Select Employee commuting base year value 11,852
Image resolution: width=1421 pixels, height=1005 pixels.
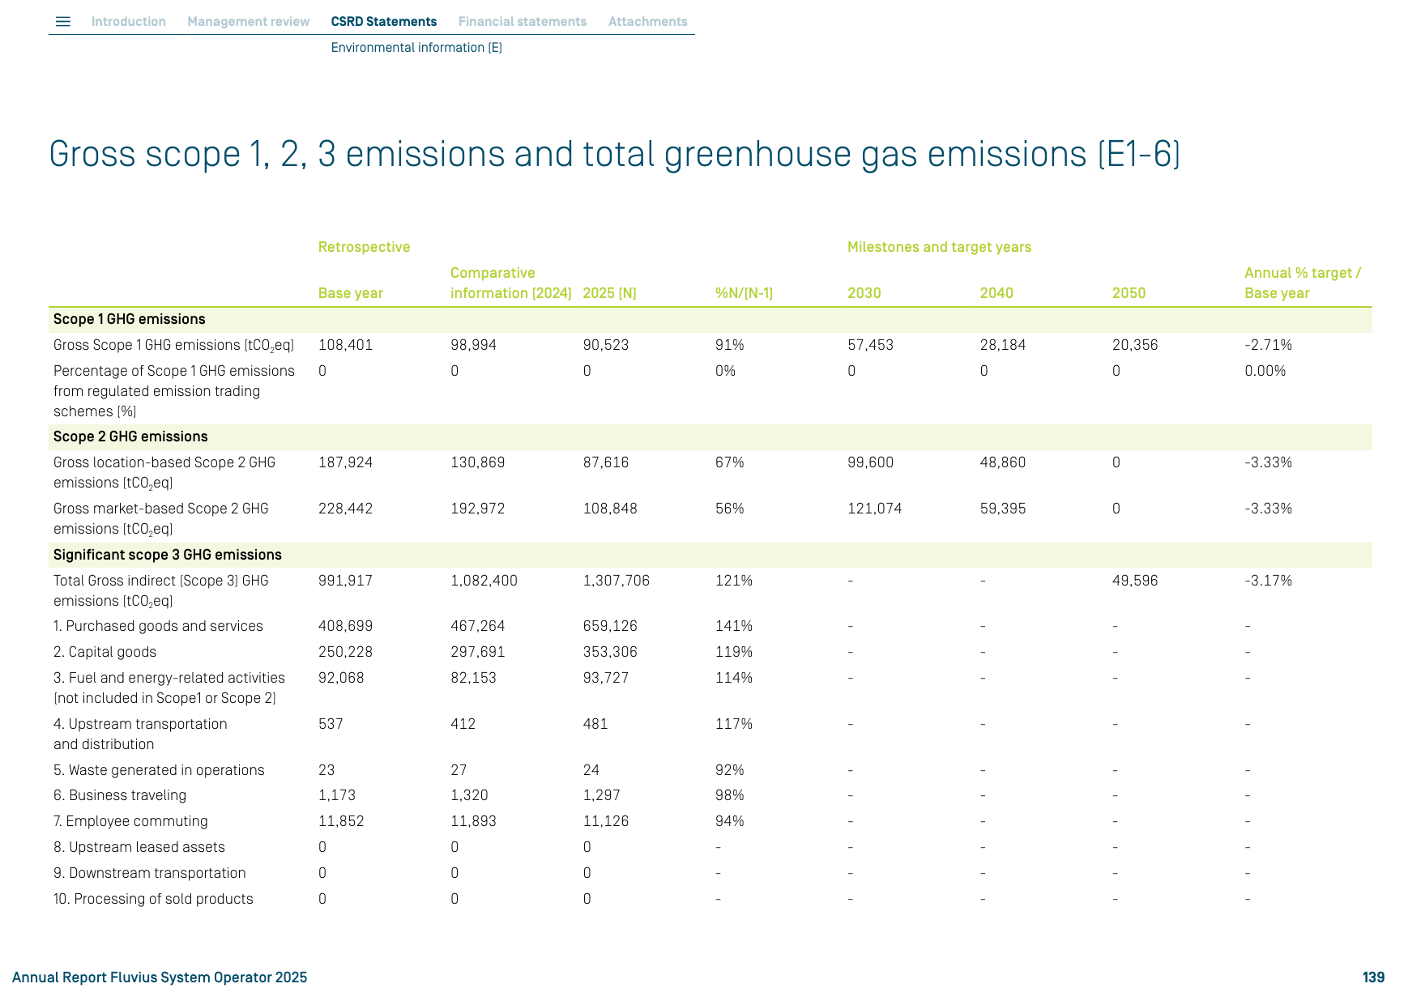[341, 821]
